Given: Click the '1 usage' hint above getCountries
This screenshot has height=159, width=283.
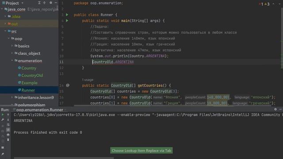Looking at the screenshot, I should point(88,79).
